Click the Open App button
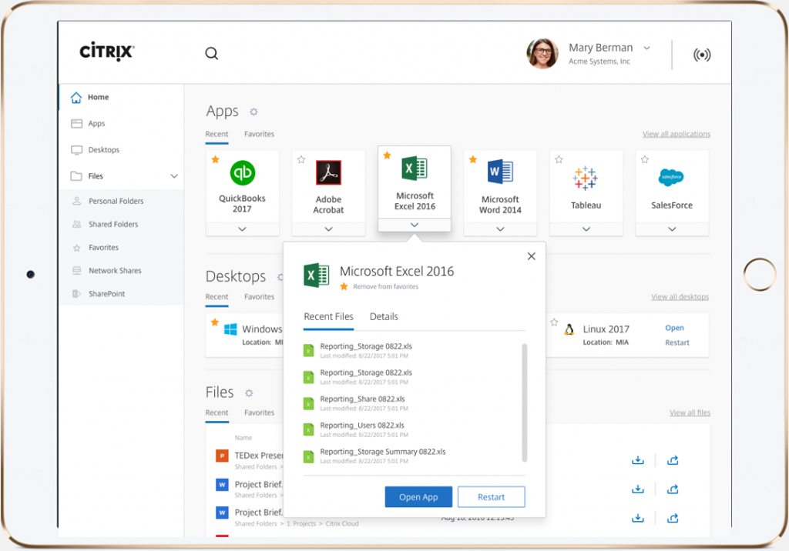Screen dimensions: 789x551 tap(418, 497)
